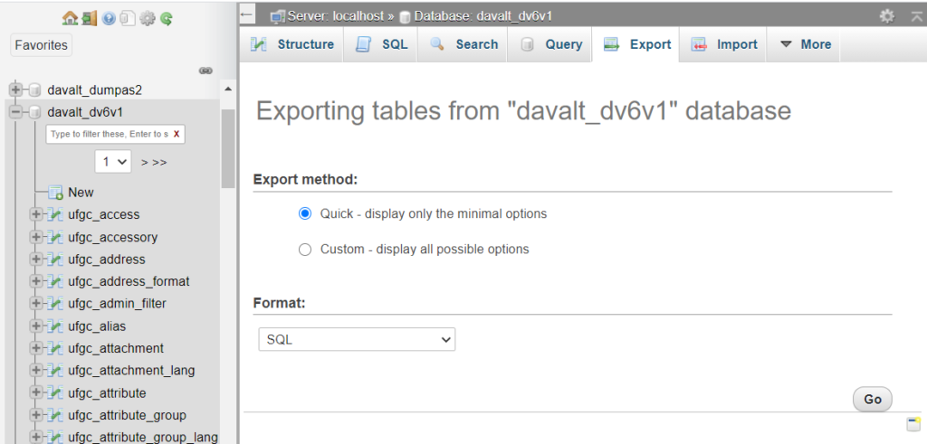
Task: Click the navigation scrollbar up arrow
Action: [x=228, y=90]
